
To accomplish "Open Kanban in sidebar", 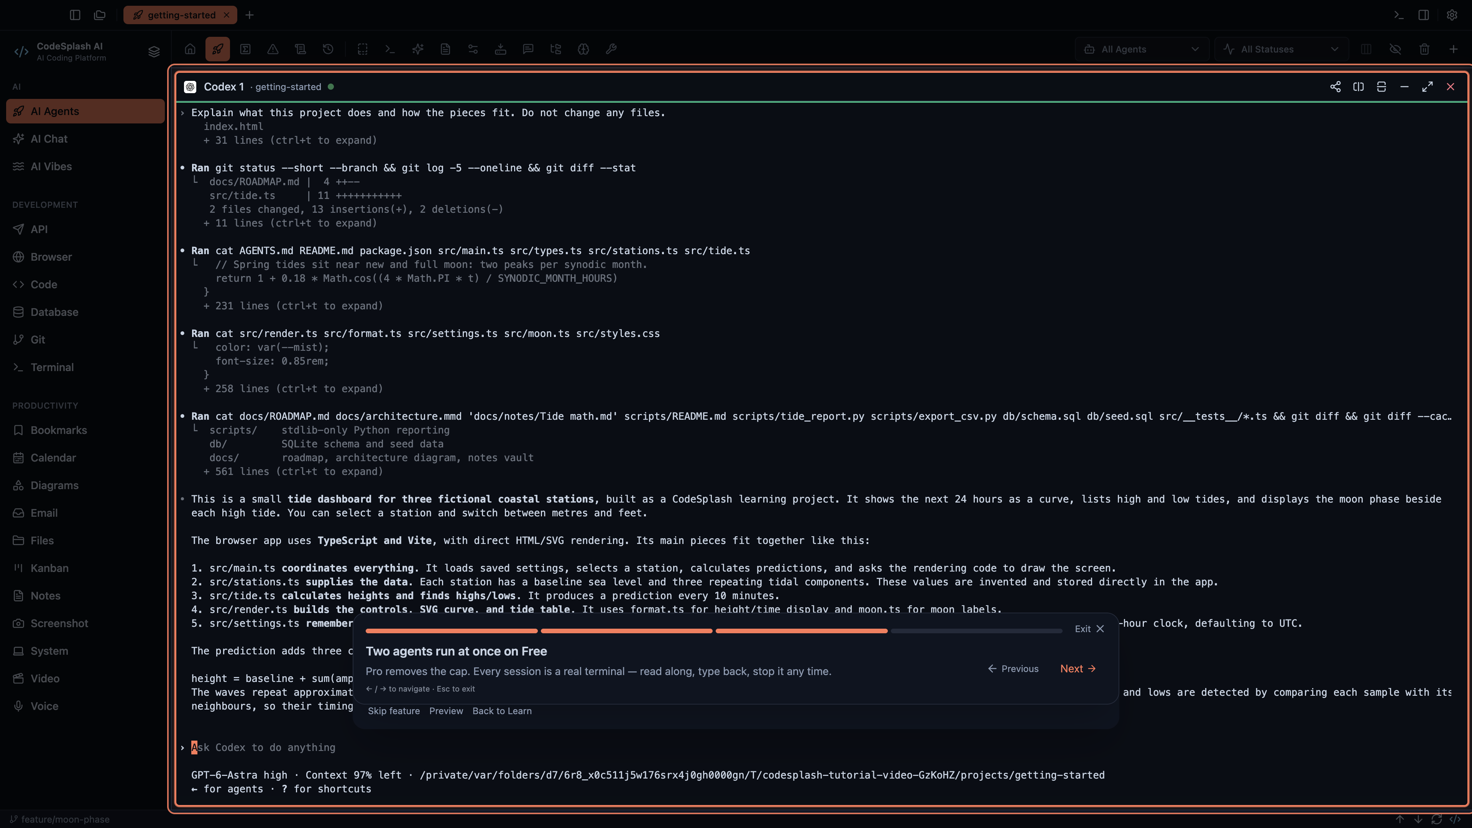I will (86, 568).
